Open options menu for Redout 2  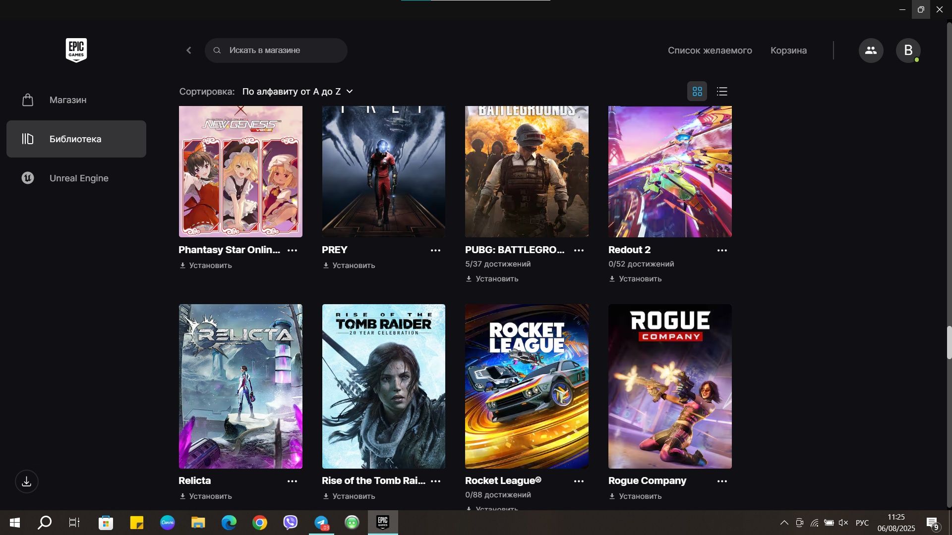pyautogui.click(x=722, y=251)
